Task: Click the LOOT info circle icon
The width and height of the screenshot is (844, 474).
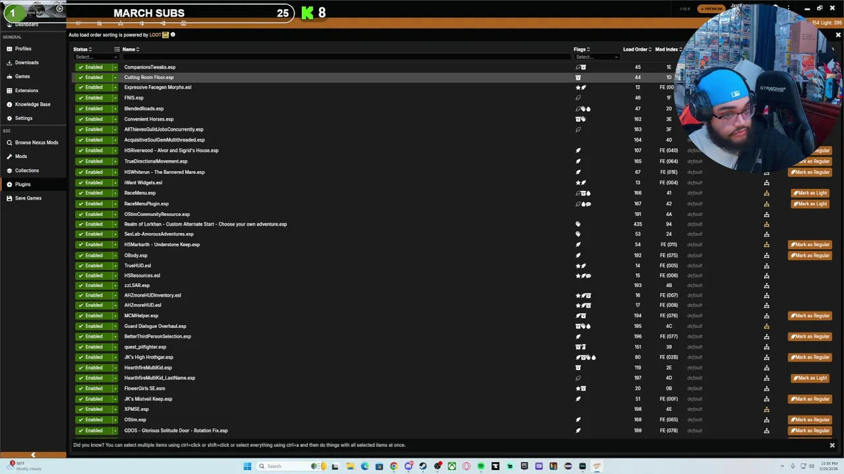Action: [x=173, y=35]
